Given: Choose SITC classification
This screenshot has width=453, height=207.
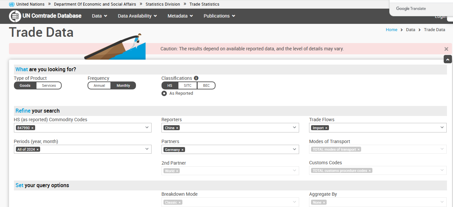Looking at the screenshot, I should [188, 85].
